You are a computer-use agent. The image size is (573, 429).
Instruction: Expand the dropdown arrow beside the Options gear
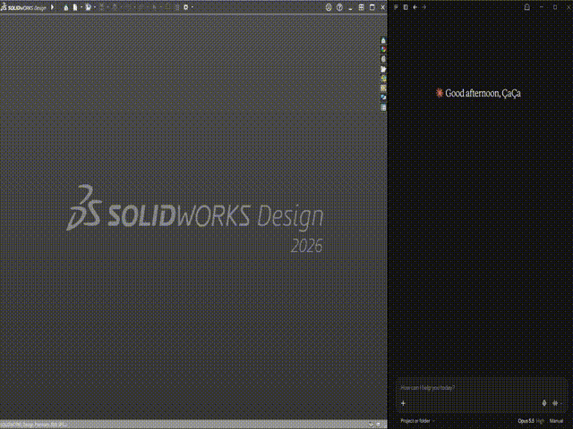click(x=192, y=7)
